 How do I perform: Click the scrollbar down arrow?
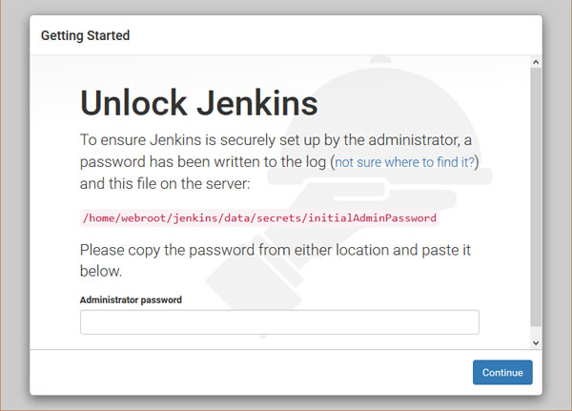point(536,342)
